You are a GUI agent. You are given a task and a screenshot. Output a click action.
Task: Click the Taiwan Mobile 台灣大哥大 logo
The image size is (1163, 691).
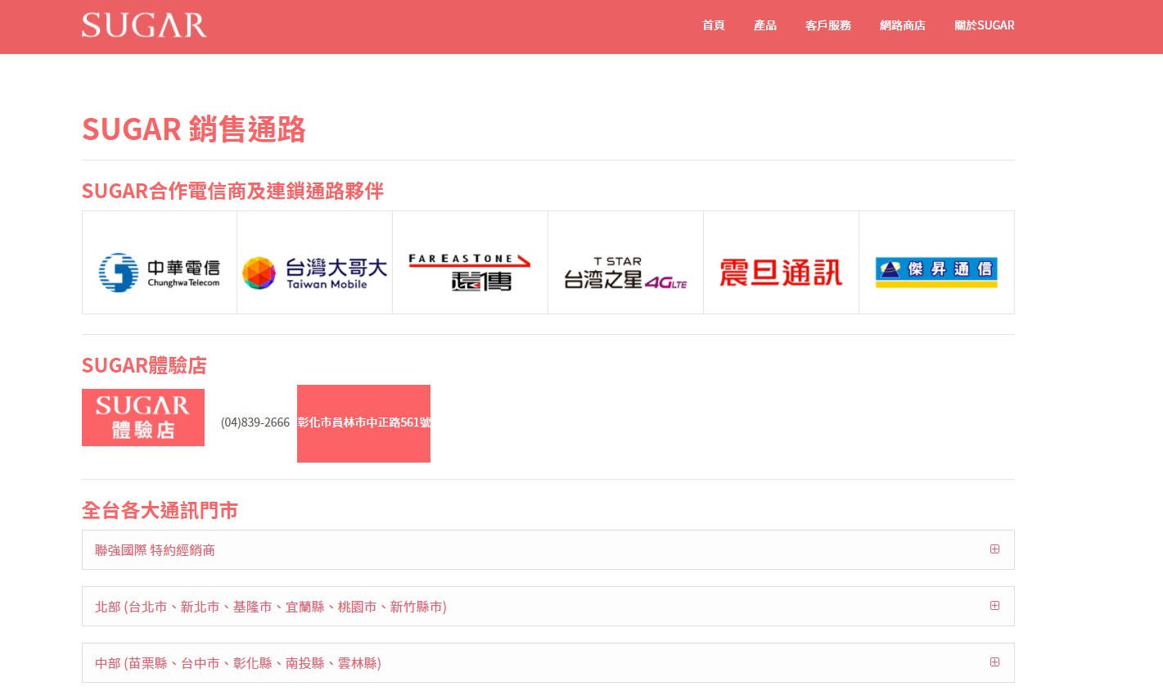(315, 273)
